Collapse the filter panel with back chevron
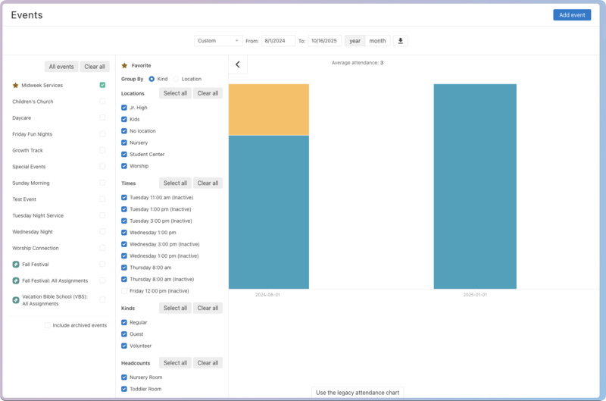Image resolution: width=606 pixels, height=401 pixels. (x=238, y=65)
